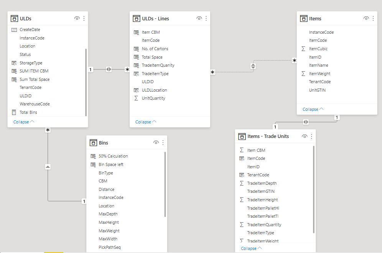Screen dimensions: 382x253
Task: Select Distance field in Bins table
Action: (x=107, y=189)
